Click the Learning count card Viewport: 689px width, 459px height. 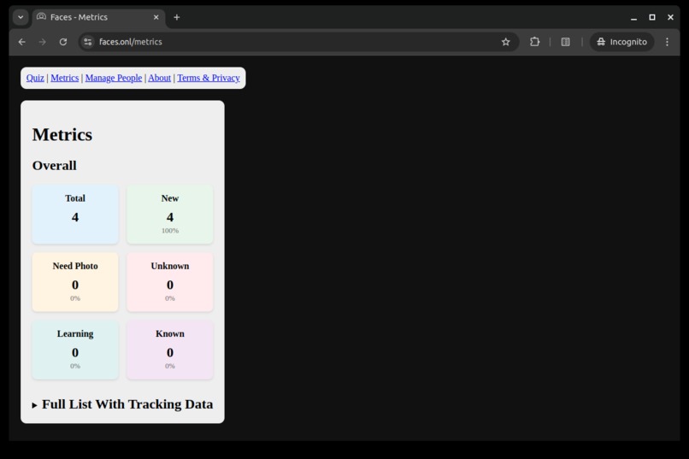point(75,350)
